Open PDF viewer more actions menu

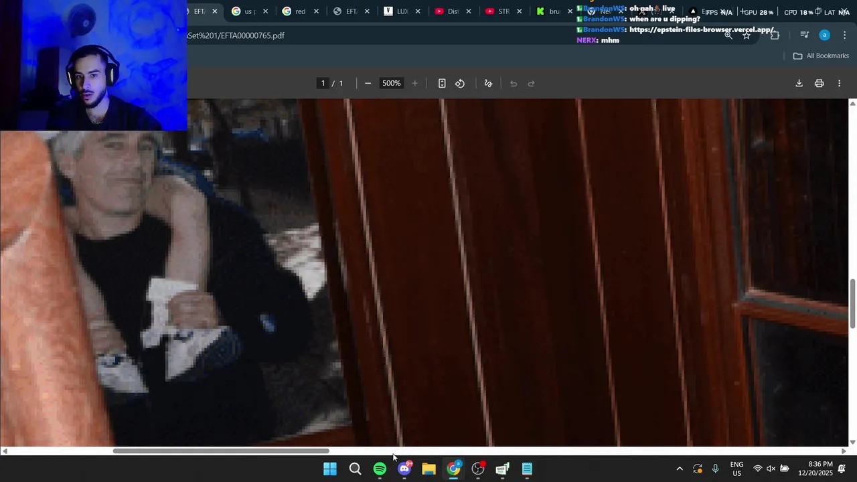click(x=839, y=83)
